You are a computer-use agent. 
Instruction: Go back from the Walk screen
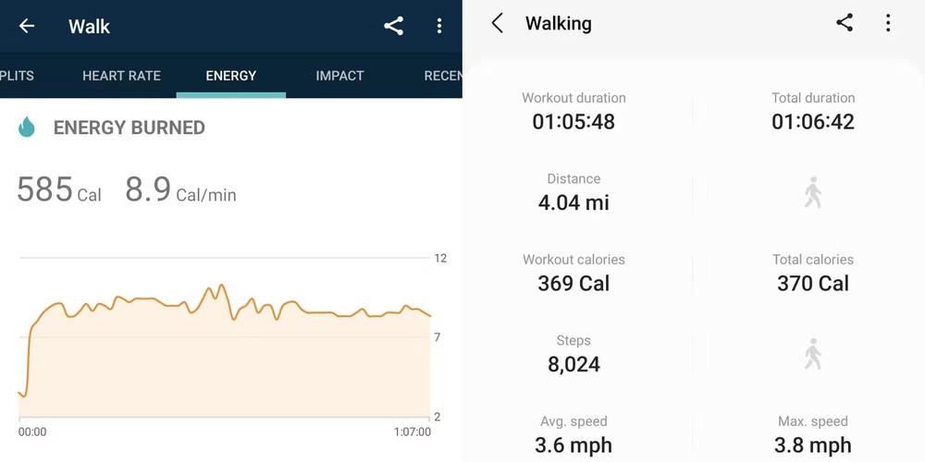[27, 26]
